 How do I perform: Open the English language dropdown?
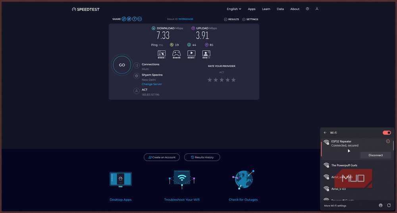click(234, 9)
